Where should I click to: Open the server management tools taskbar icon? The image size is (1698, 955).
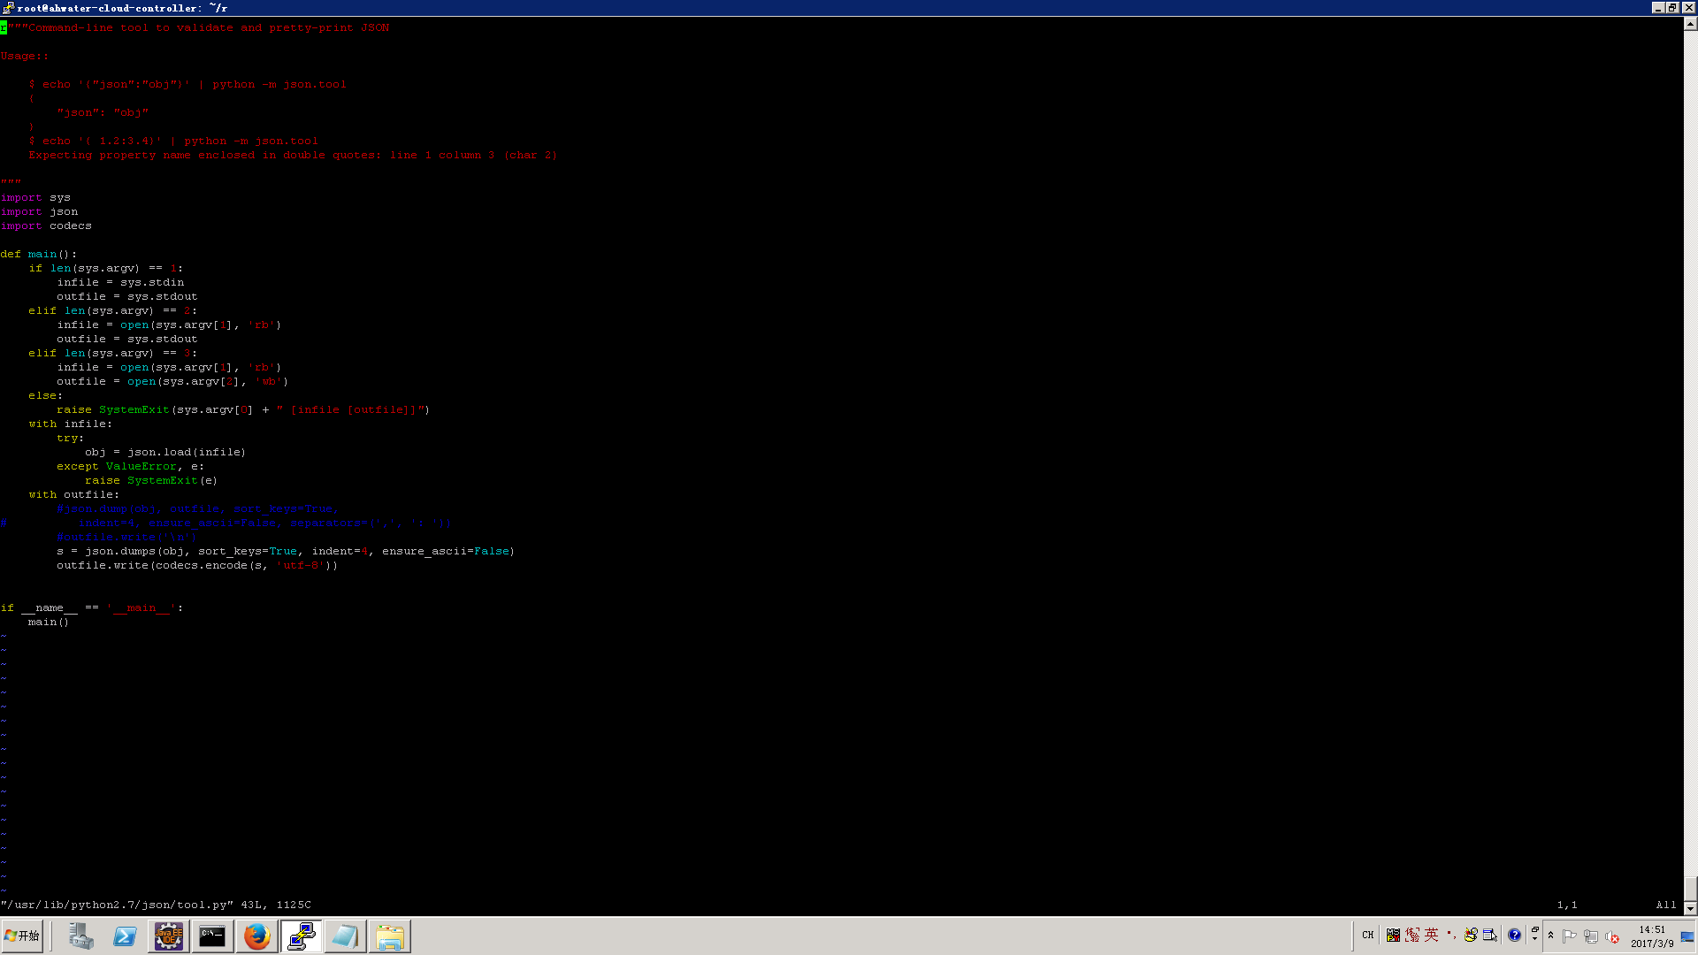click(x=81, y=936)
